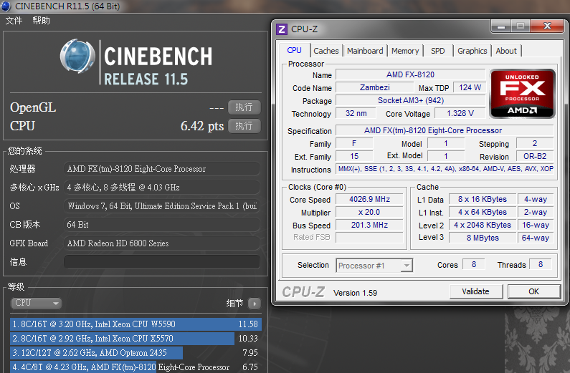
Task: Open the CPU ranking category dropdown
Action: point(37,303)
